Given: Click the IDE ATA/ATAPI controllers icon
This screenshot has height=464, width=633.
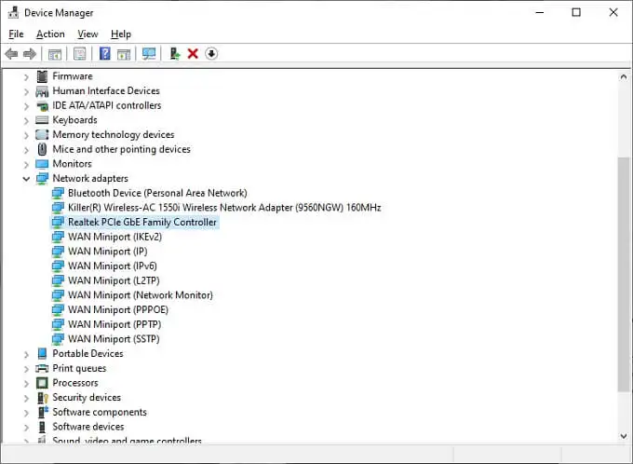Looking at the screenshot, I should pos(42,106).
